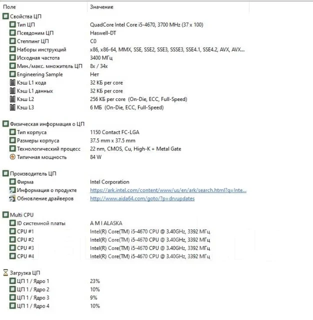Screen dimensions: 313x320
Task: Click the icon beside Физическая информация о ЦП
Action: pyautogui.click(x=5, y=123)
